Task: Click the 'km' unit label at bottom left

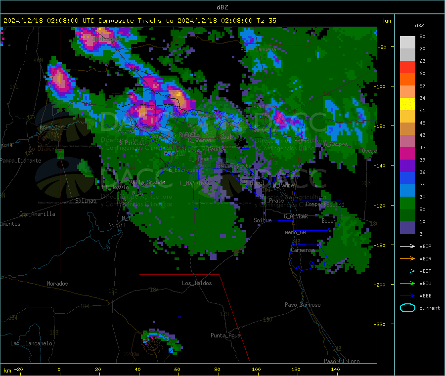Action: point(7,371)
